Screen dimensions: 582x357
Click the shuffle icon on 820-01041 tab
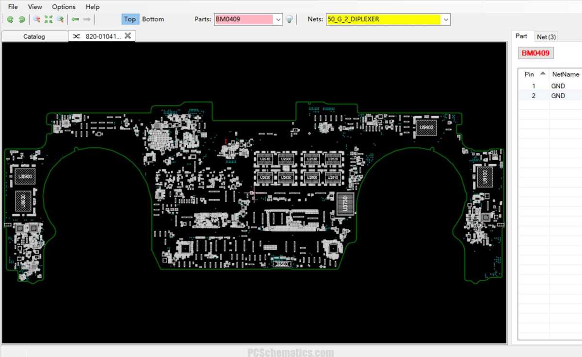[77, 36]
